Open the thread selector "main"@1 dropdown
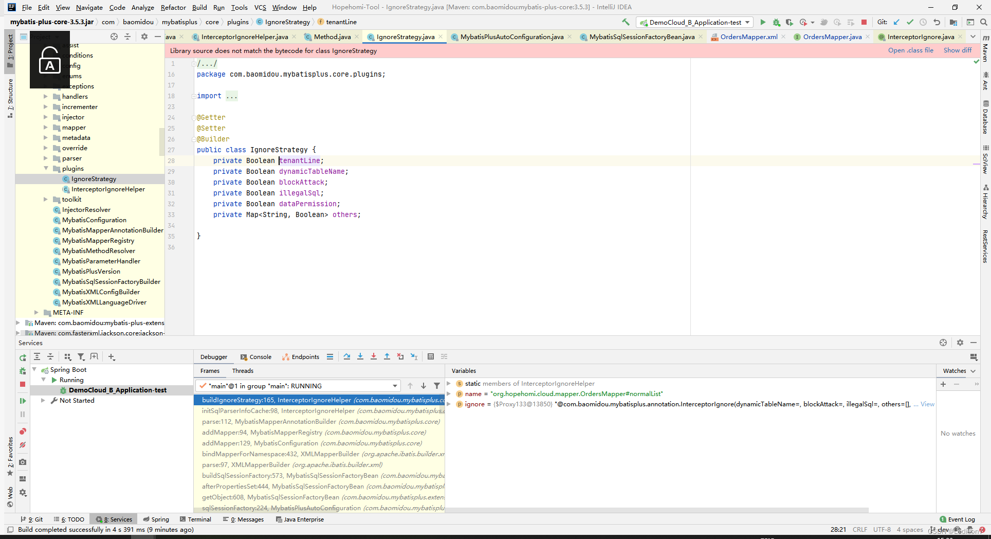The image size is (991, 539). [x=298, y=386]
